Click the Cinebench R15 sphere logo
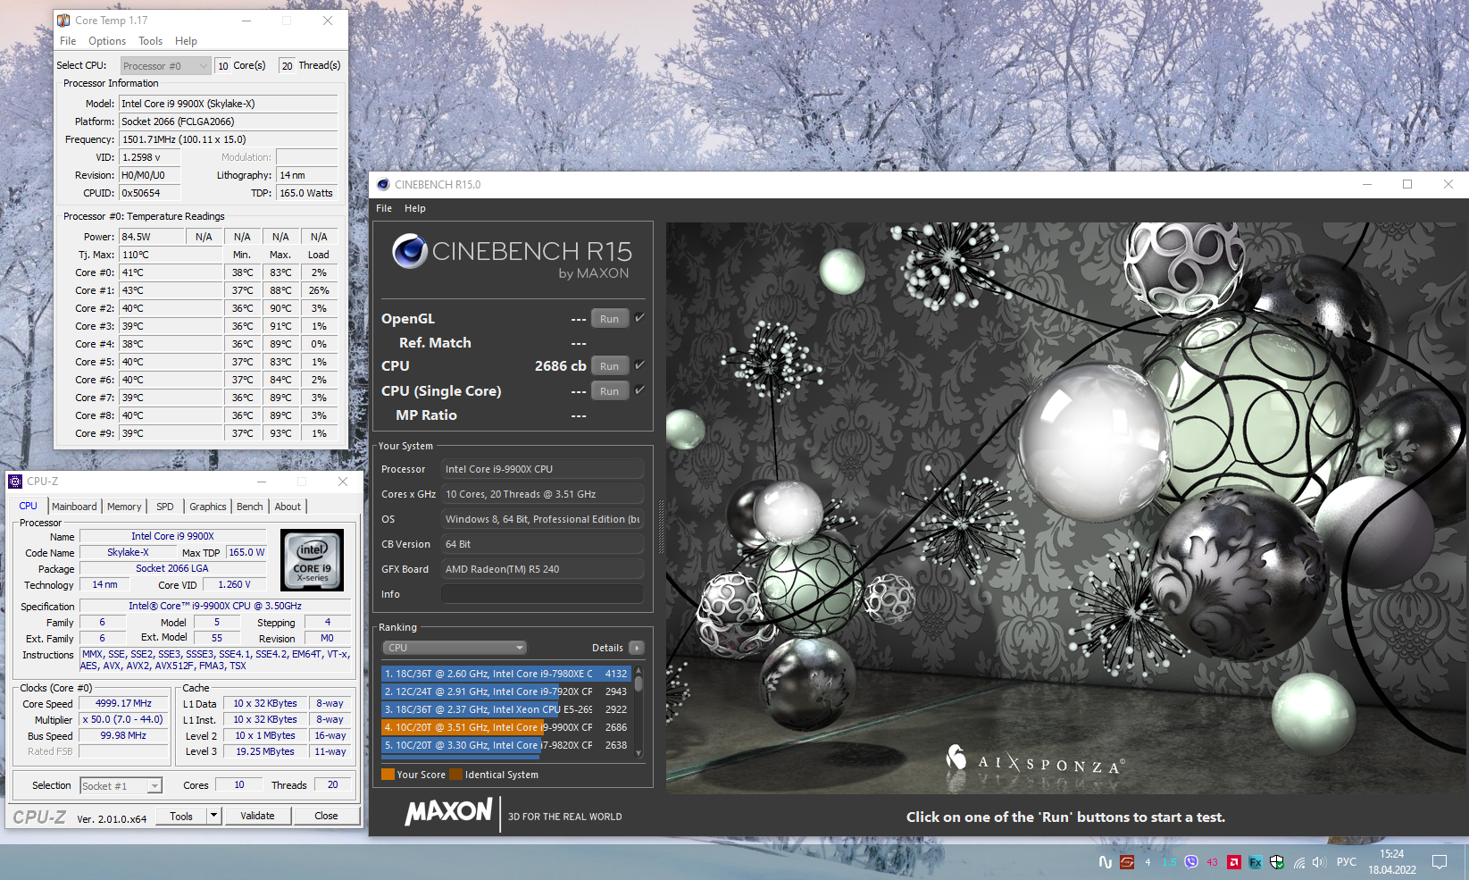The width and height of the screenshot is (1469, 880). coord(410,251)
